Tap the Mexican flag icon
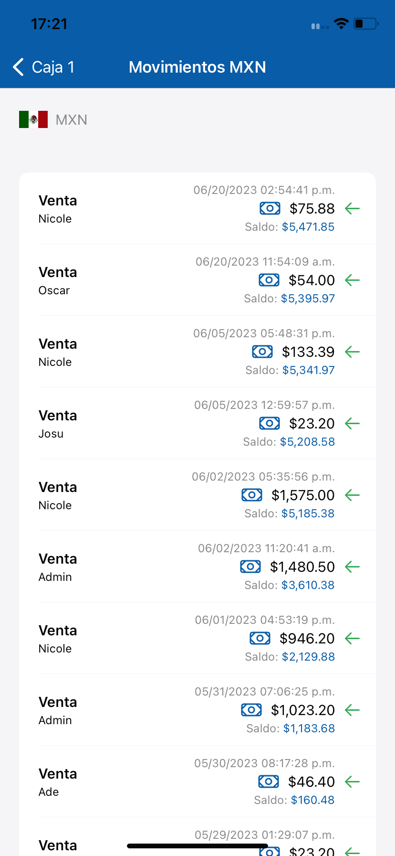Viewport: 395px width, 856px height. coord(33,119)
